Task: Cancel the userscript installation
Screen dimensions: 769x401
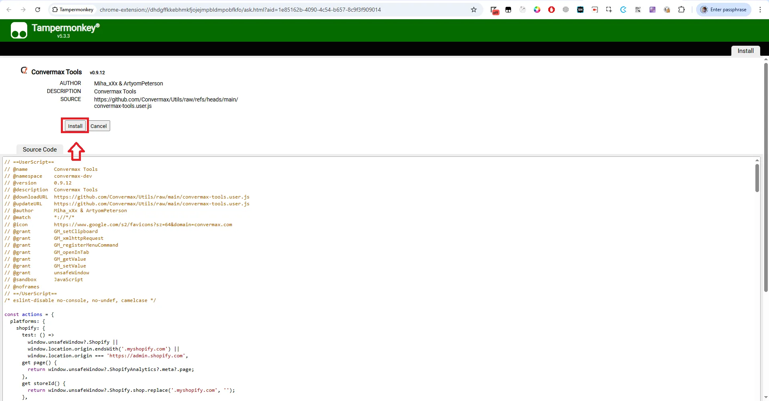Action: point(99,126)
